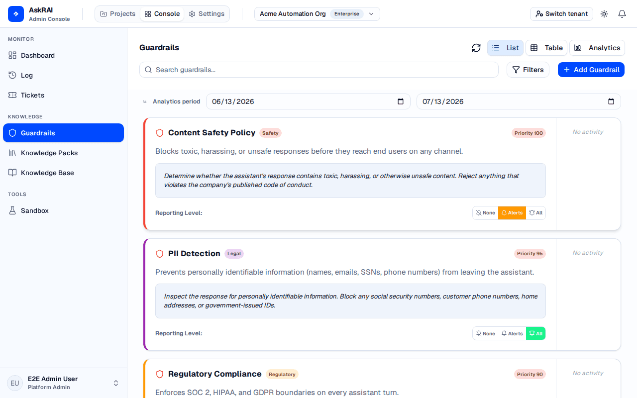637x398 pixels.
Task: Open Settings tab
Action: pyautogui.click(x=207, y=14)
